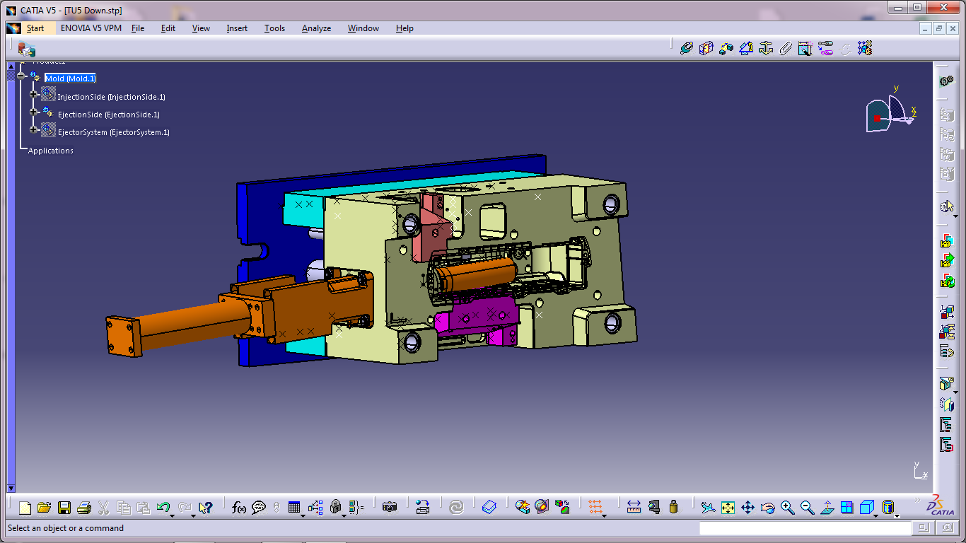Select the Measure Inertia weight icon
The height and width of the screenshot is (543, 966).
[673, 507]
